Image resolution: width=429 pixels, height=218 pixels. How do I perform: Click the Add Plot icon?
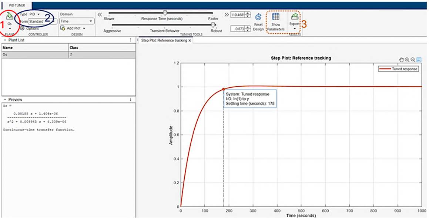pyautogui.click(x=63, y=28)
